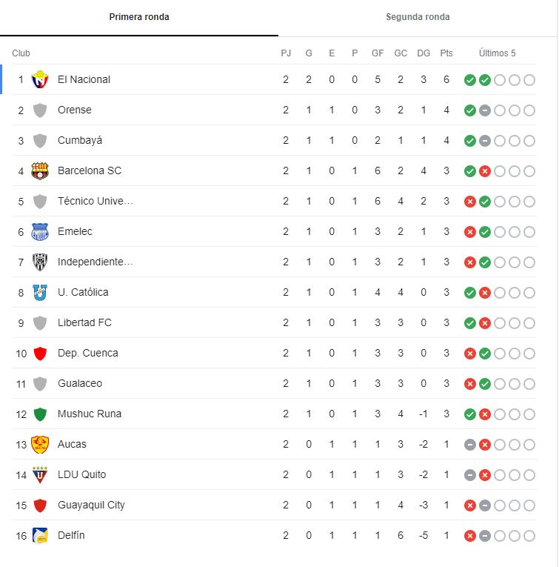Viewport: 559px width, 567px height.
Task: Click the red Dep. Cuenca shield
Action: pos(40,354)
